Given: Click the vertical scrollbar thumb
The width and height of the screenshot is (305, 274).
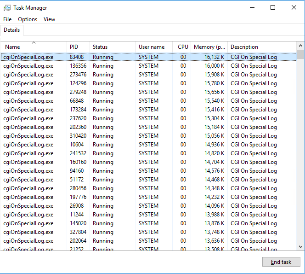Looking at the screenshot, I should (300, 54).
